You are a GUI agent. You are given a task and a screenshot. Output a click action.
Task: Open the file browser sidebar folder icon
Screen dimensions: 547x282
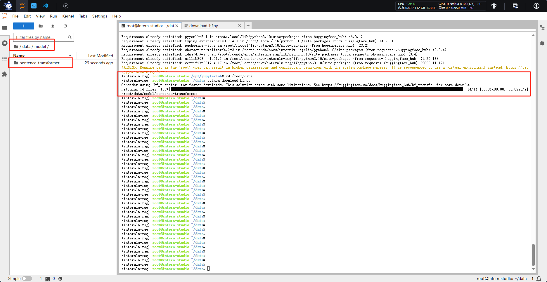click(x=5, y=28)
